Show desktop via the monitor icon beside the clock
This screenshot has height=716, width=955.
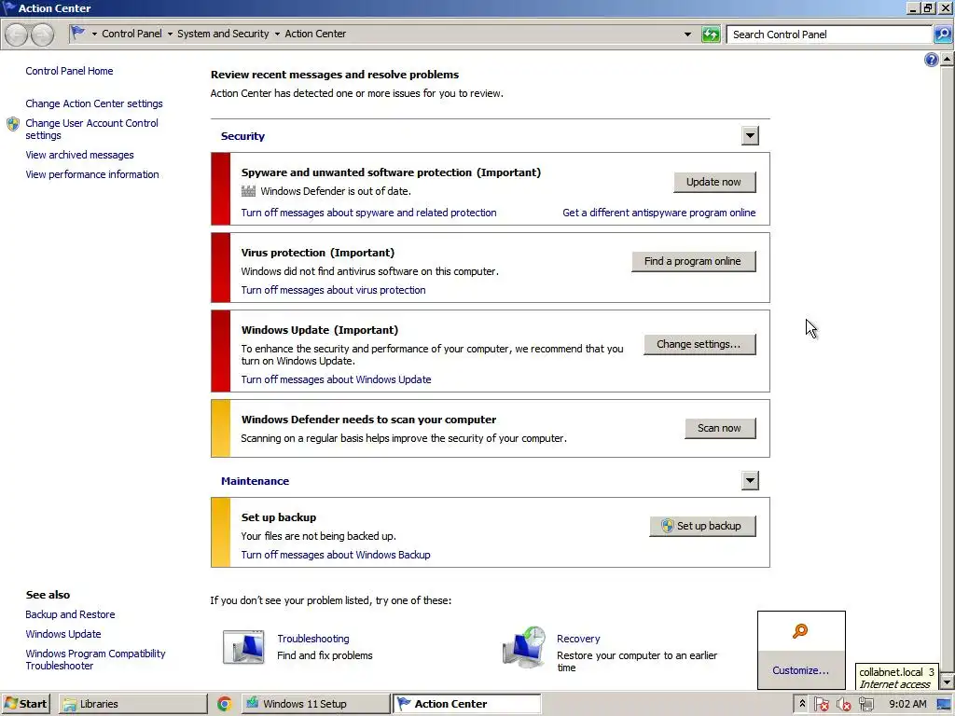tap(944, 704)
